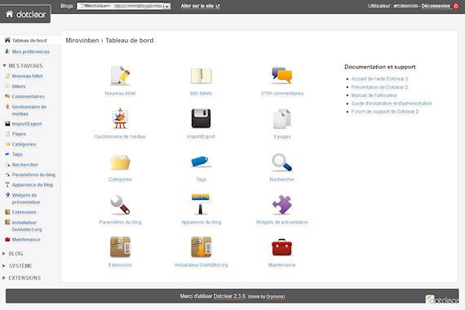
Task: Open the Installateur DotAddict.org download box icon
Action: (201, 247)
